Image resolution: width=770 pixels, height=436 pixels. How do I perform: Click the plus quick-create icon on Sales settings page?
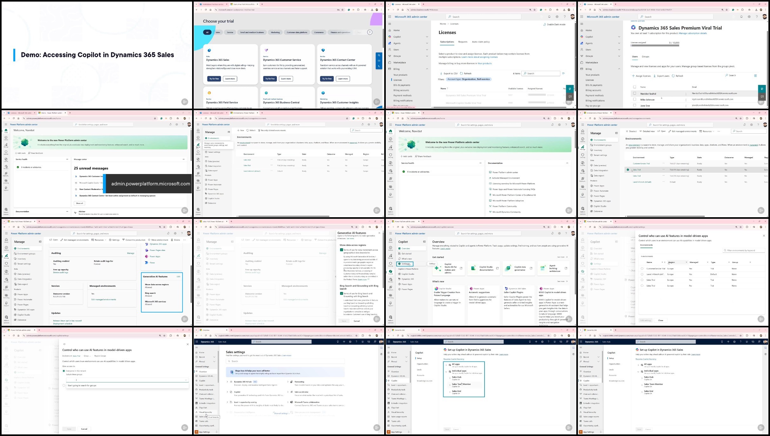point(344,342)
